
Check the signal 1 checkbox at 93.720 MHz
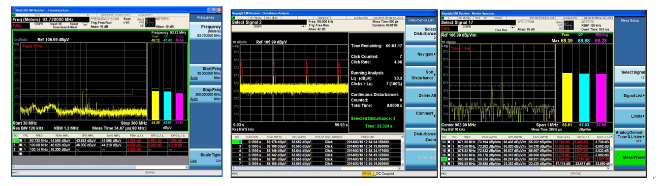[21, 141]
